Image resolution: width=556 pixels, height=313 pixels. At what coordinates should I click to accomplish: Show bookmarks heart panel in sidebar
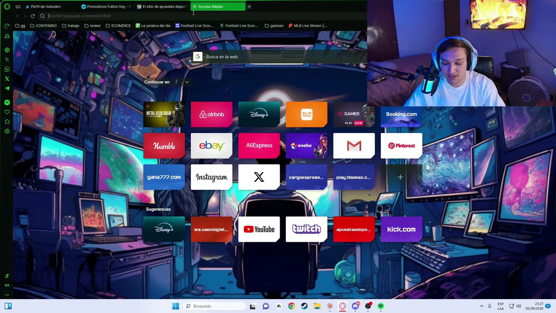(7, 112)
